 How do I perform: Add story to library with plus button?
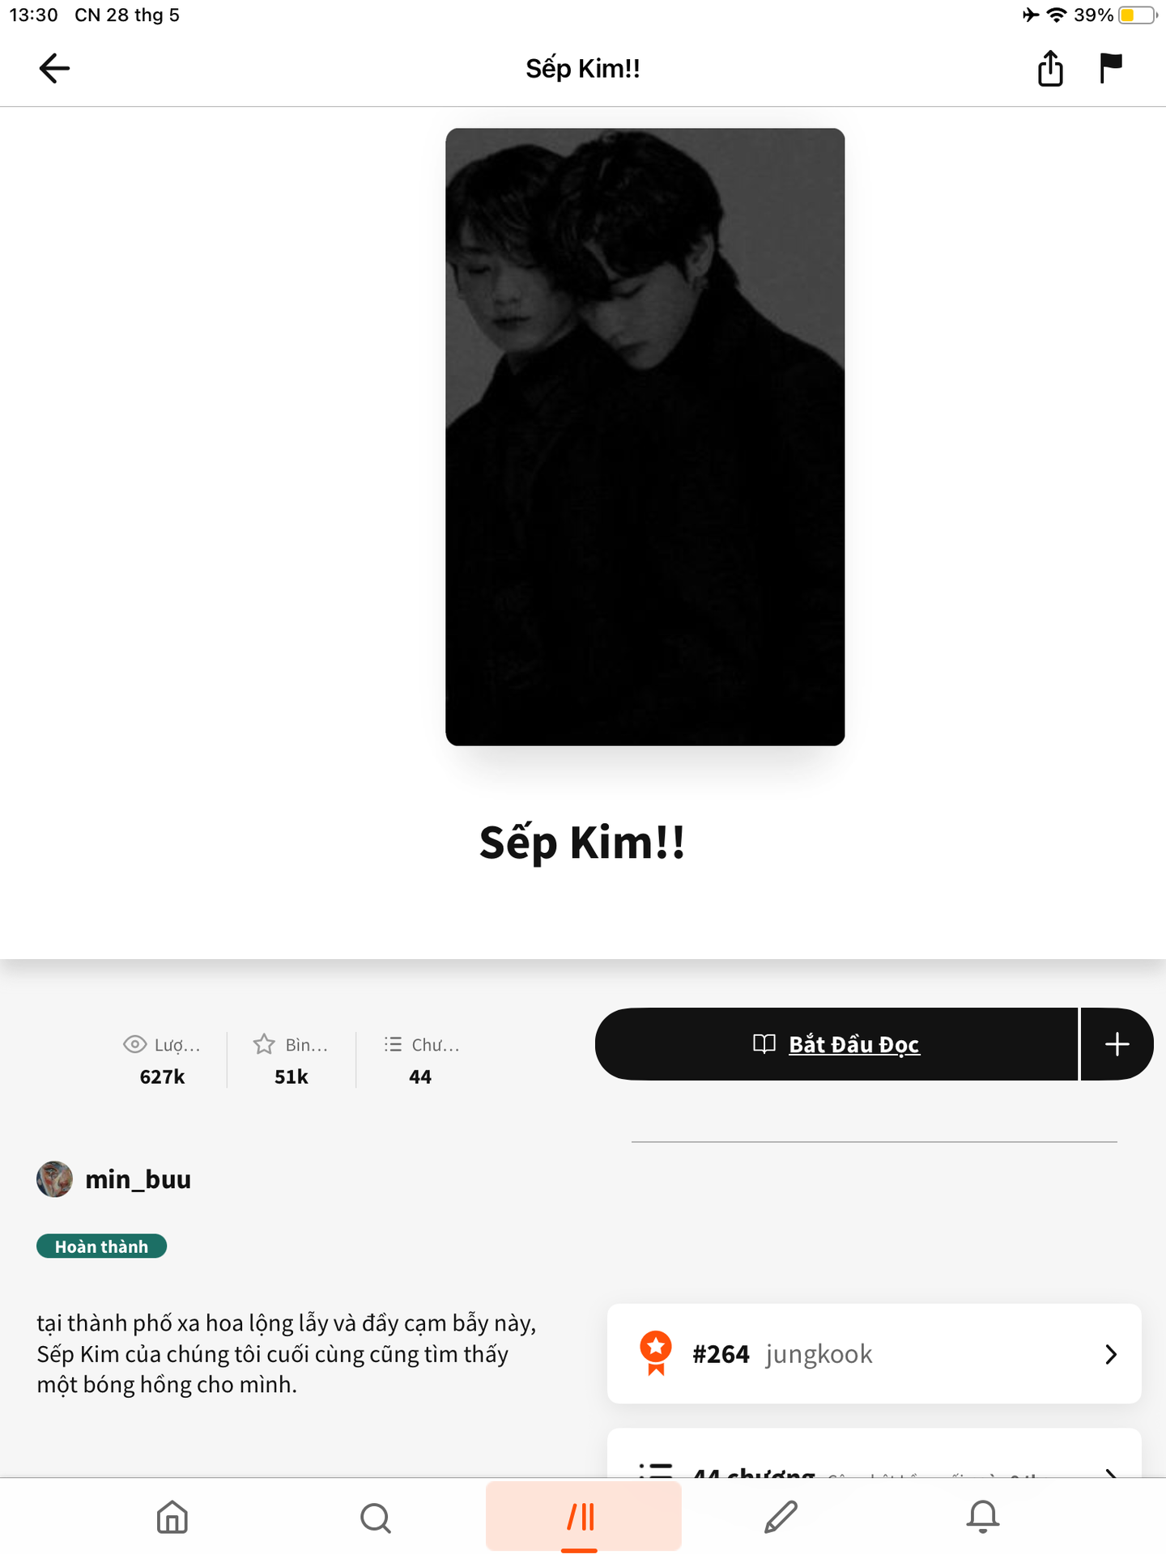point(1117,1044)
